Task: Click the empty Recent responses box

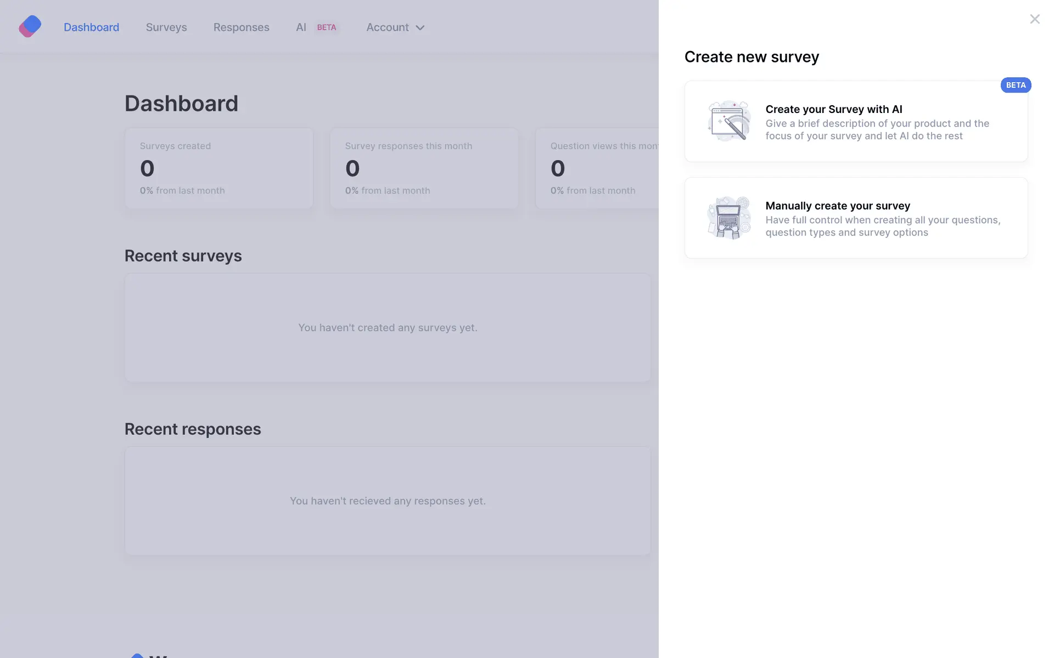Action: pyautogui.click(x=388, y=501)
